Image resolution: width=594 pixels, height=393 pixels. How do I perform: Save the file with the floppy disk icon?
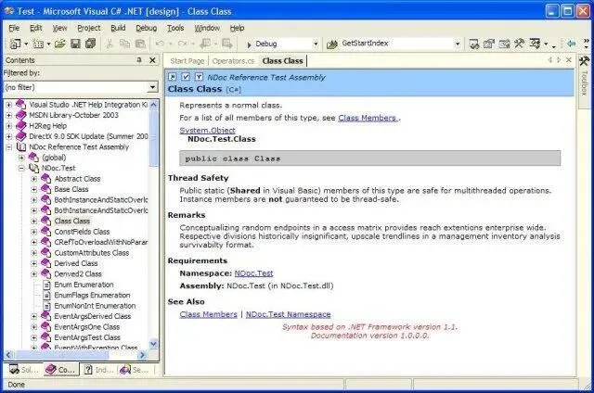click(x=75, y=44)
